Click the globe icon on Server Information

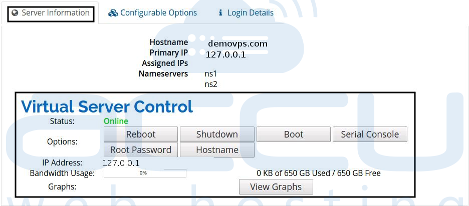15,13
